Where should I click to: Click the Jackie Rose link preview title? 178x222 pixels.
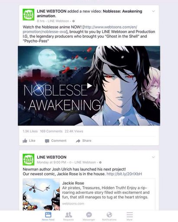[73, 183]
